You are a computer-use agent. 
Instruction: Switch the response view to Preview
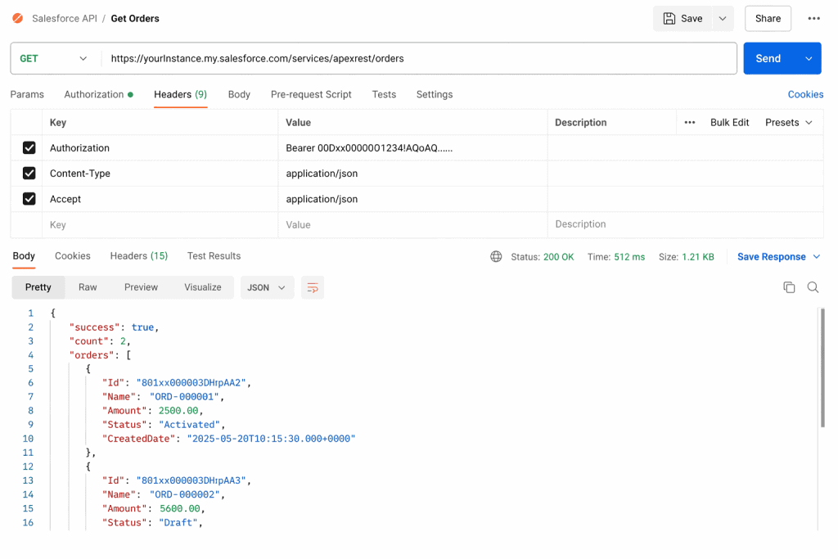tap(141, 287)
